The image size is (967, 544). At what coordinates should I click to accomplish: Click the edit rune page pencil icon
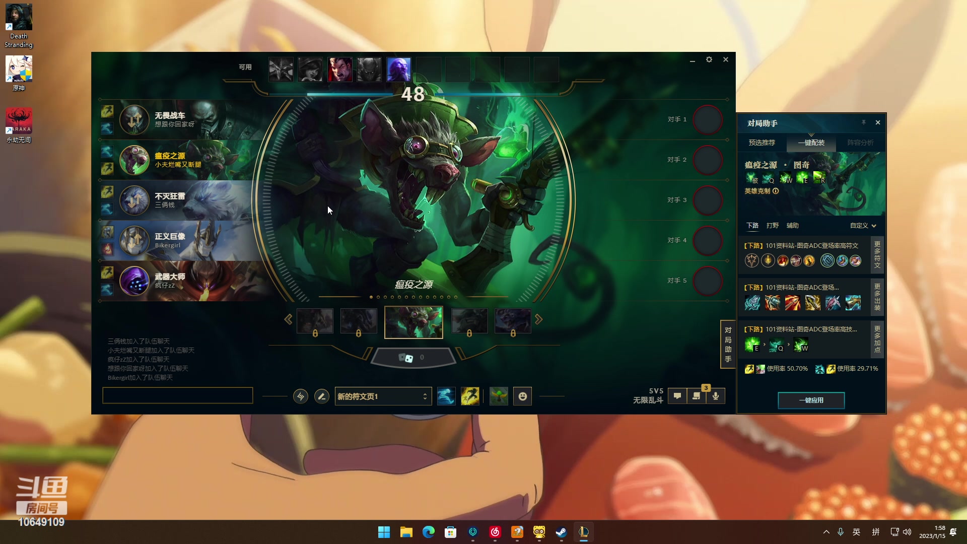(321, 396)
